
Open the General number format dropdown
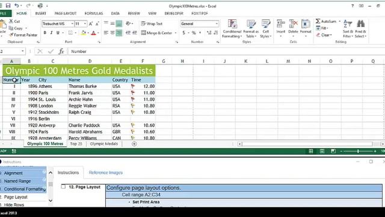217,24
